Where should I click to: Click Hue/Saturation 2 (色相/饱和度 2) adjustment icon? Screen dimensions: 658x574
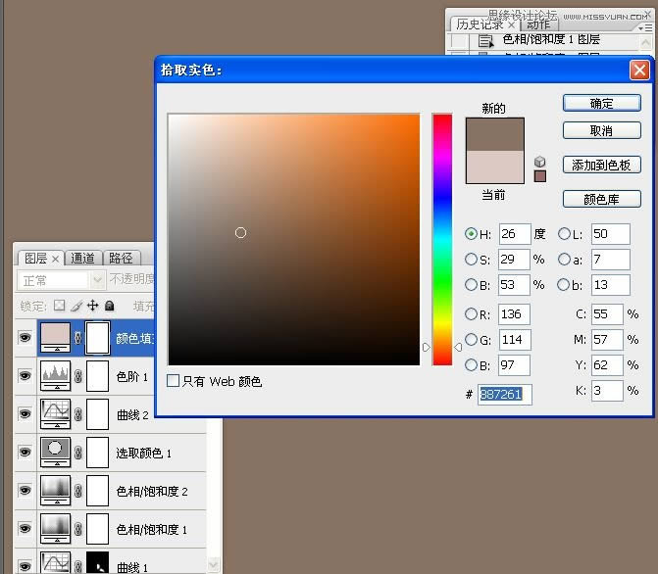(55, 490)
